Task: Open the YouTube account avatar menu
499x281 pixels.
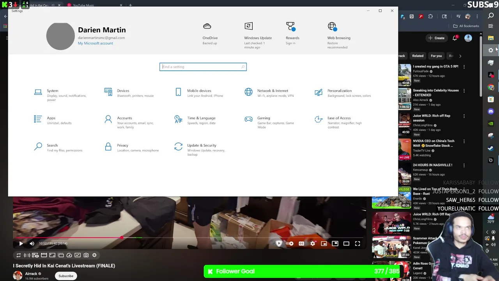Action: pyautogui.click(x=468, y=38)
